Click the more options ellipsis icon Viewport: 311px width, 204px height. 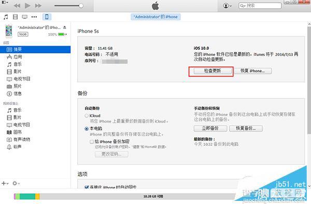(34, 17)
